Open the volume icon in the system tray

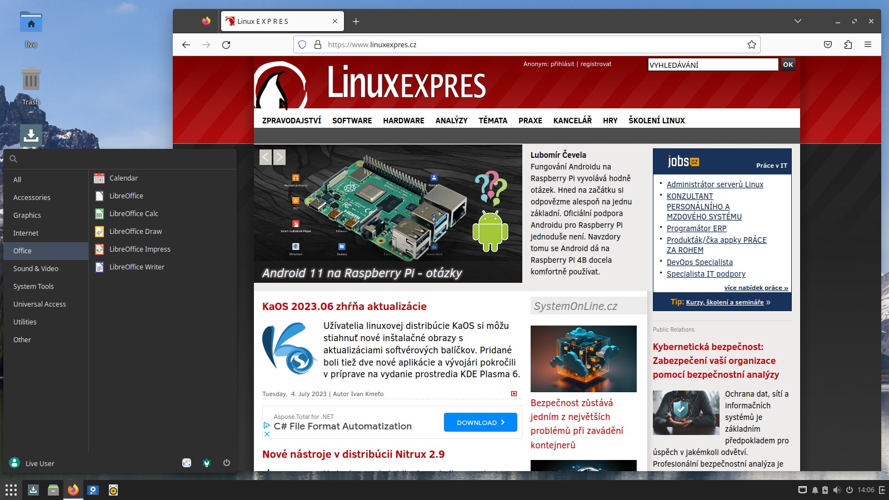[x=837, y=490]
